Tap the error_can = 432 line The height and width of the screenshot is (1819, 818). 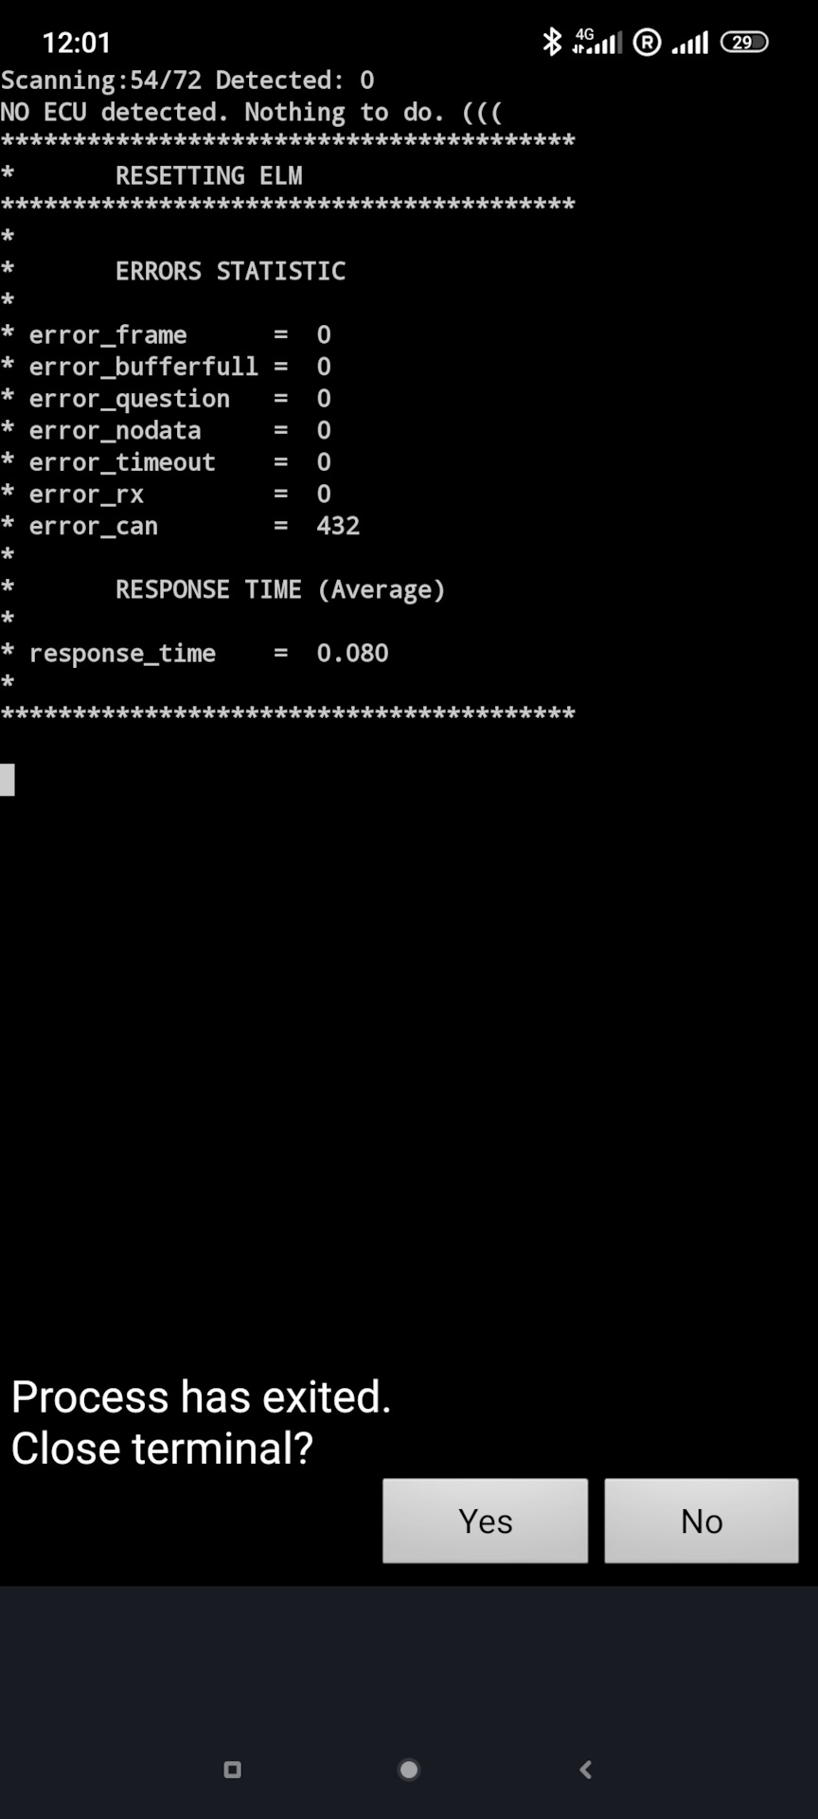tap(180, 526)
